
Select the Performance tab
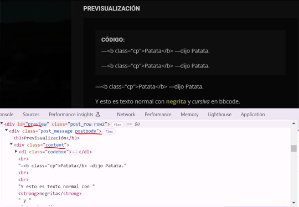[x=158, y=115]
